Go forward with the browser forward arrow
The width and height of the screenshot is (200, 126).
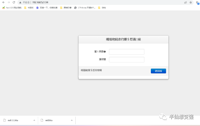[9, 2]
